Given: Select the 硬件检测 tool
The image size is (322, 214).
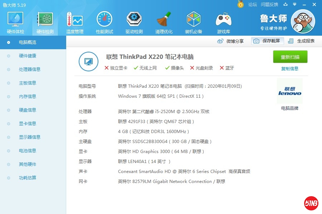Looking at the screenshot, I should [x=44, y=21].
